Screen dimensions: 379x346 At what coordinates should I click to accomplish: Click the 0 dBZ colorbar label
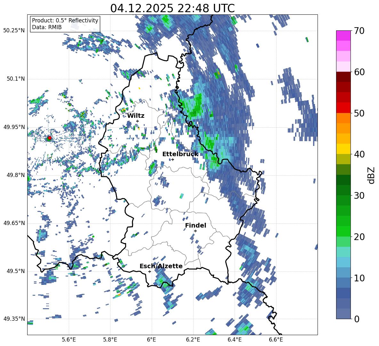click(x=357, y=319)
